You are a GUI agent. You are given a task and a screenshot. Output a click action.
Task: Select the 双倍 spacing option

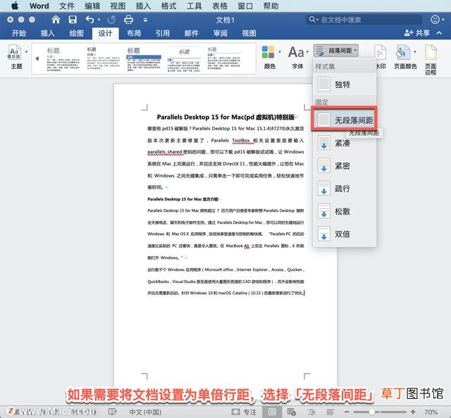click(345, 234)
